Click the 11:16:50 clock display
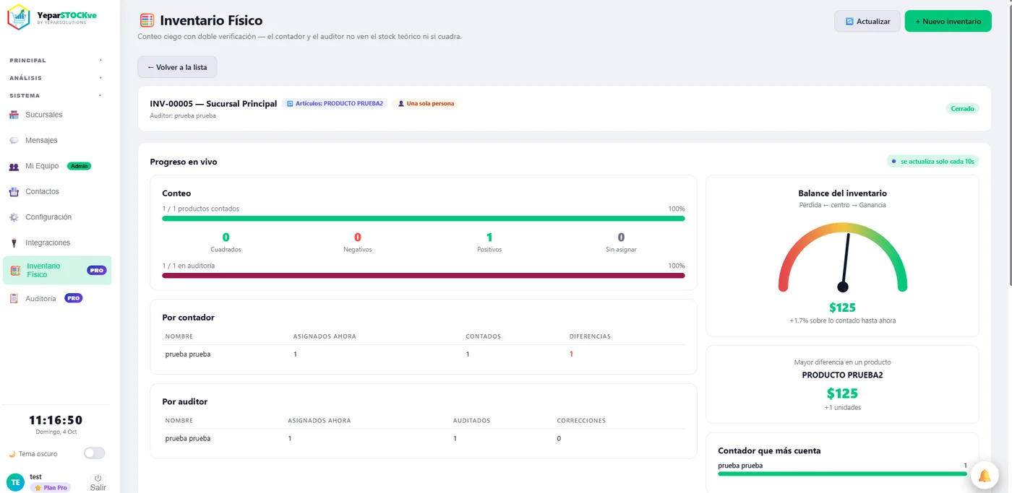The height and width of the screenshot is (493, 1012). coord(56,420)
